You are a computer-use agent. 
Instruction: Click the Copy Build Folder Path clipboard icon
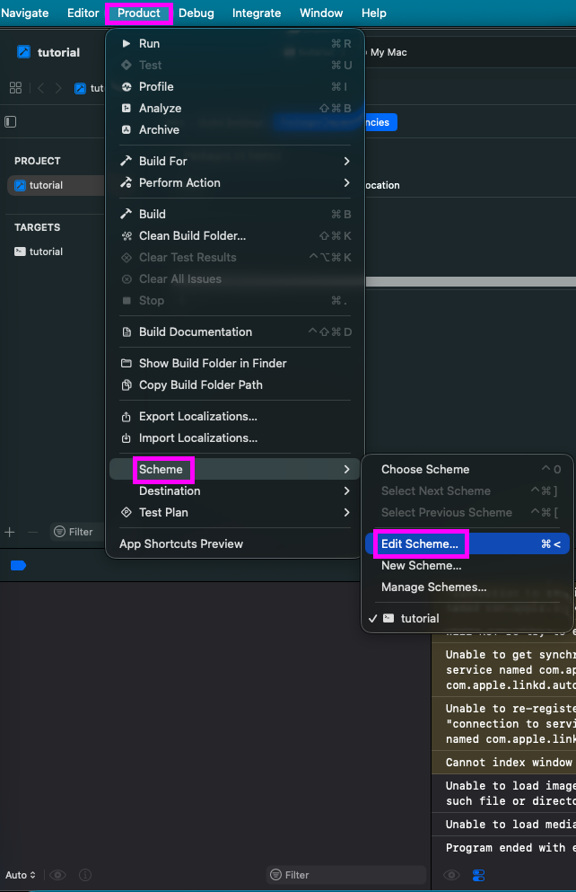click(127, 385)
